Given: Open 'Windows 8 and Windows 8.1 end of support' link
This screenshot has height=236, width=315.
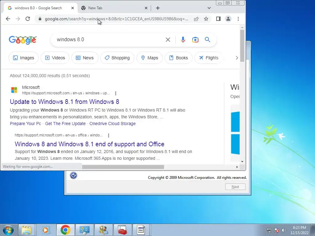Looking at the screenshot, I should (x=90, y=144).
